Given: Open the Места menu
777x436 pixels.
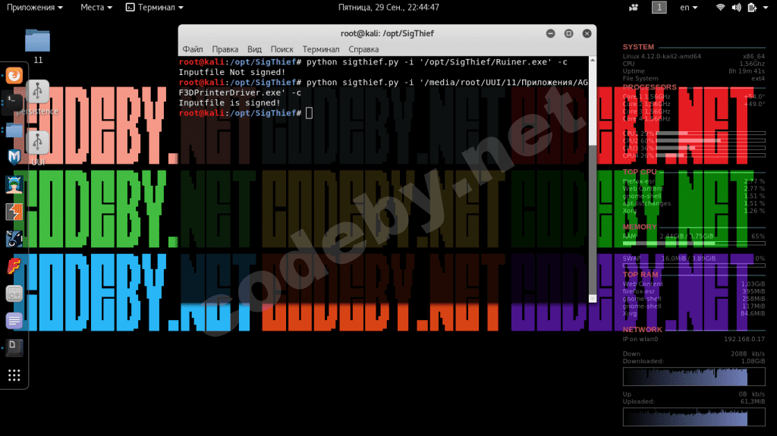Looking at the screenshot, I should pyautogui.click(x=96, y=8).
